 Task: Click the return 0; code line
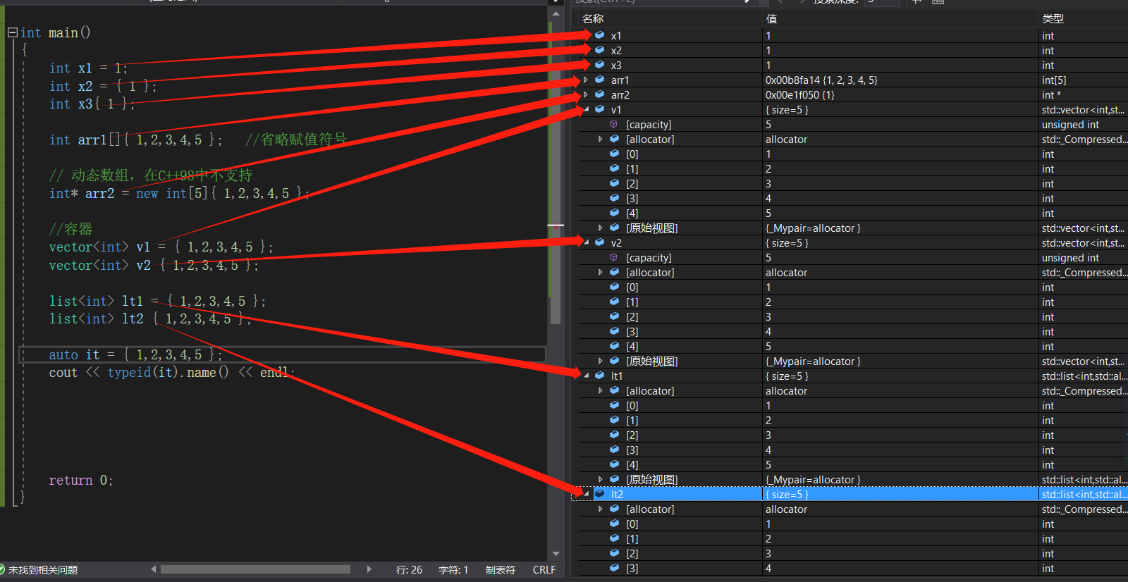point(80,480)
